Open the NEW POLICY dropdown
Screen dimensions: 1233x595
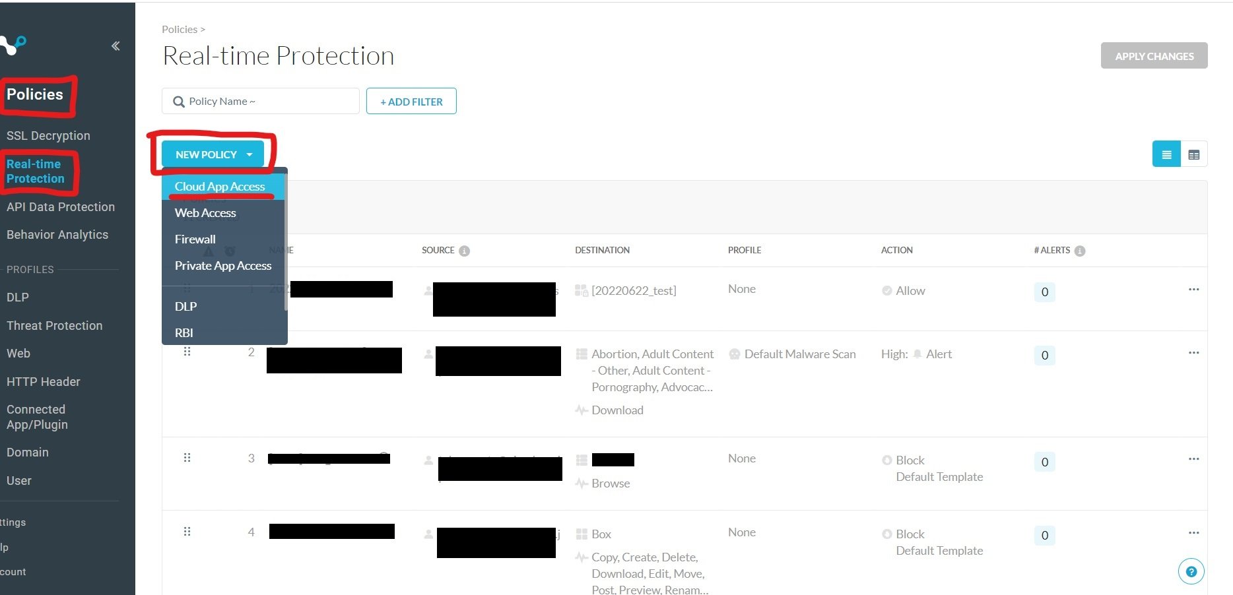(x=213, y=154)
